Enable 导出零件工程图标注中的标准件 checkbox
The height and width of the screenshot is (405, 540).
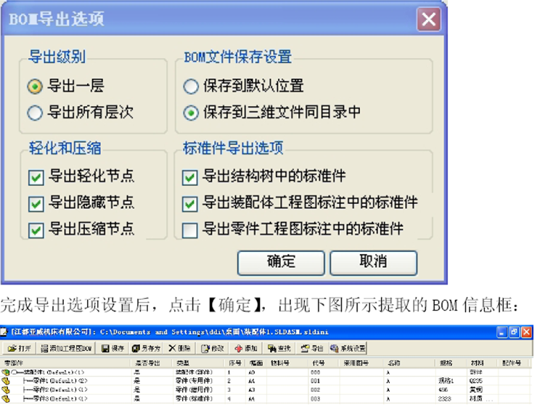[x=190, y=230]
